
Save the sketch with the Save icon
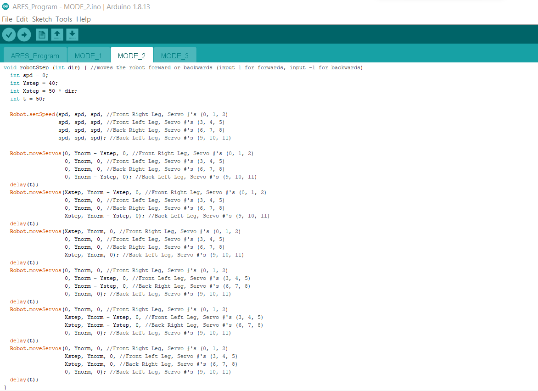[x=72, y=34]
